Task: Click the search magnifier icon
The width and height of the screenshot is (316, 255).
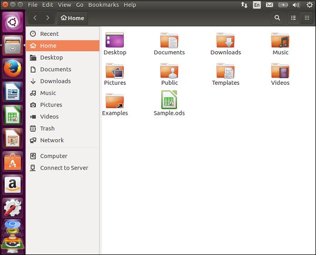Action: click(277, 18)
